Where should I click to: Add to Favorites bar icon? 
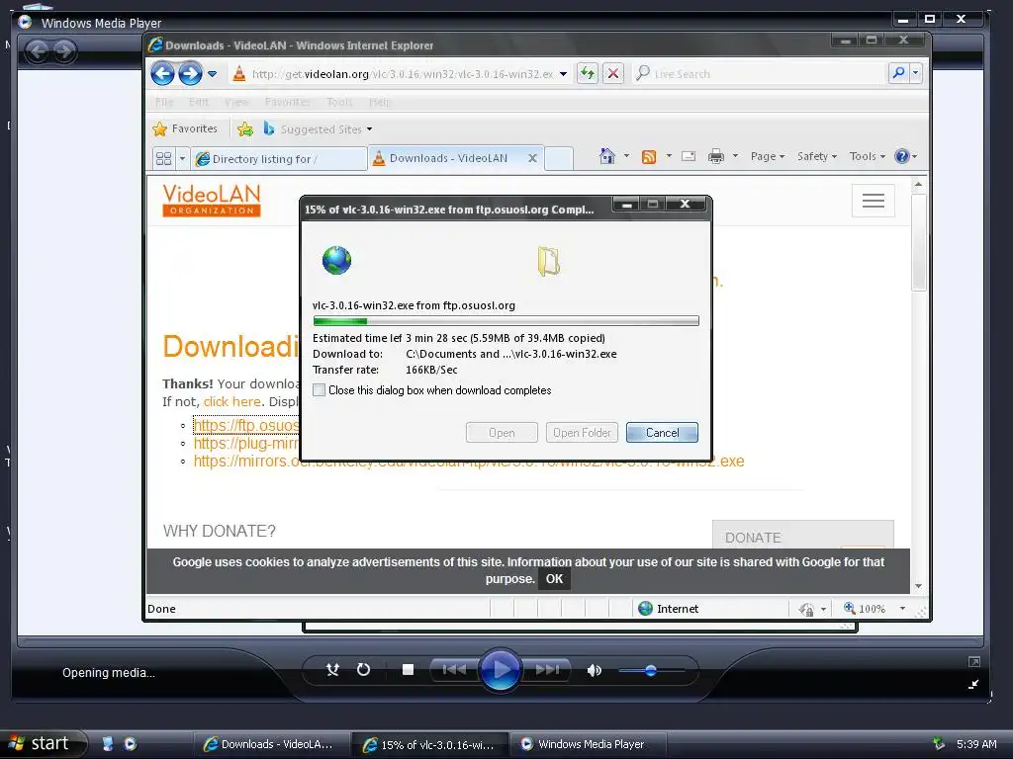click(245, 129)
